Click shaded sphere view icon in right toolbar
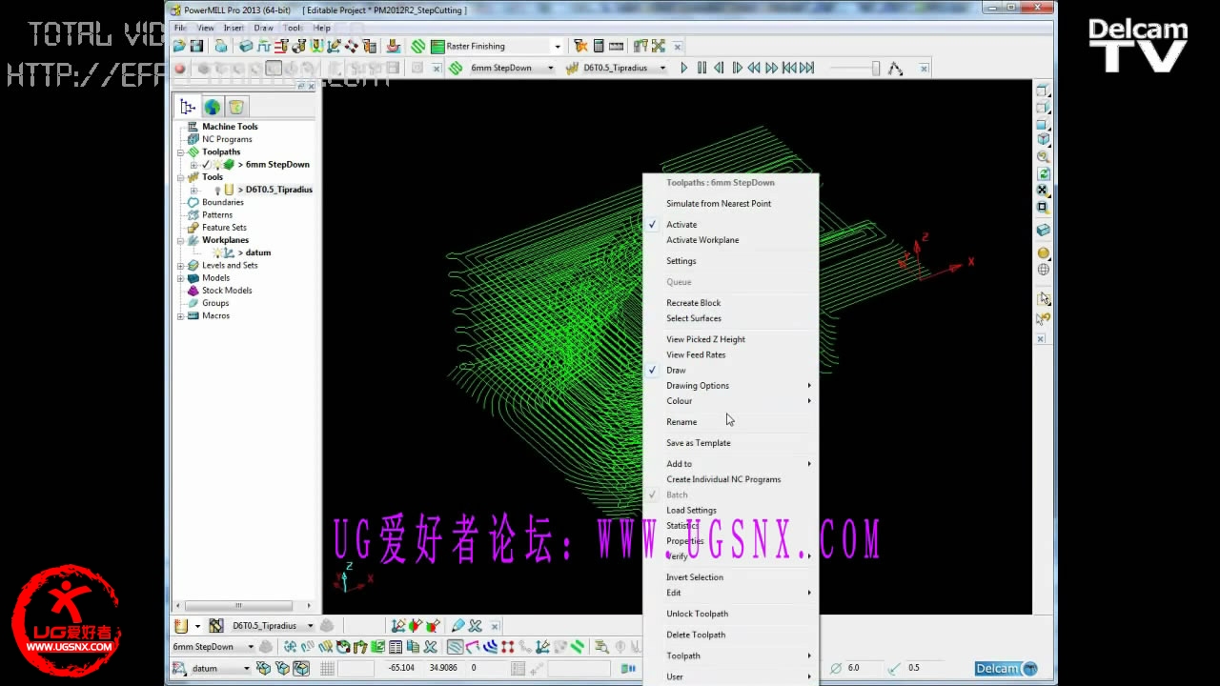 point(1044,253)
